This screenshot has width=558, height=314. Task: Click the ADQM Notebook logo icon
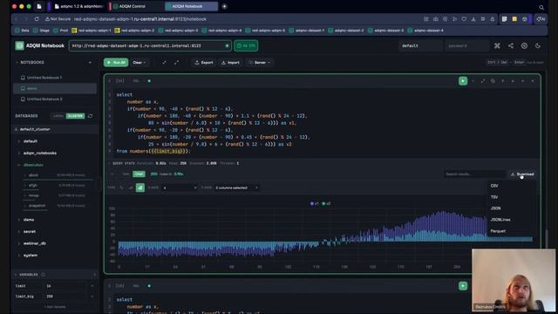(19, 45)
